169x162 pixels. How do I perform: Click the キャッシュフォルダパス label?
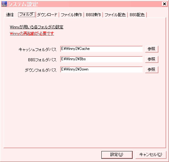coord(37,50)
